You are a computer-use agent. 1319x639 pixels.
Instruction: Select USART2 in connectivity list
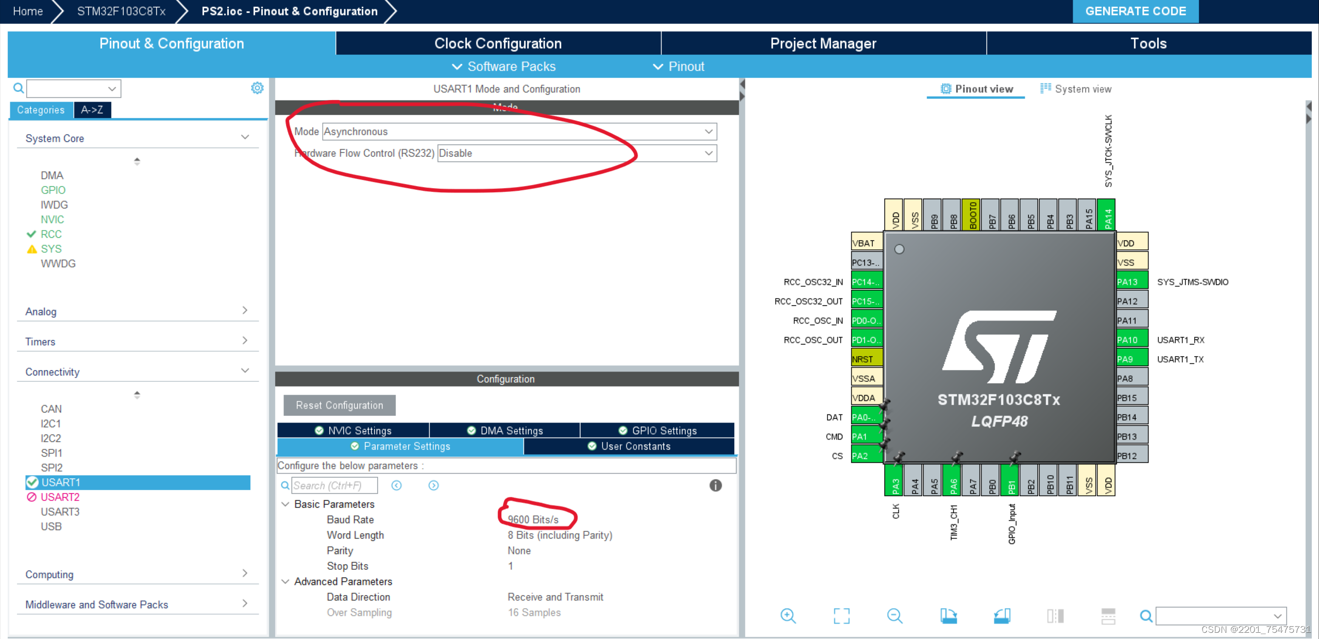60,497
